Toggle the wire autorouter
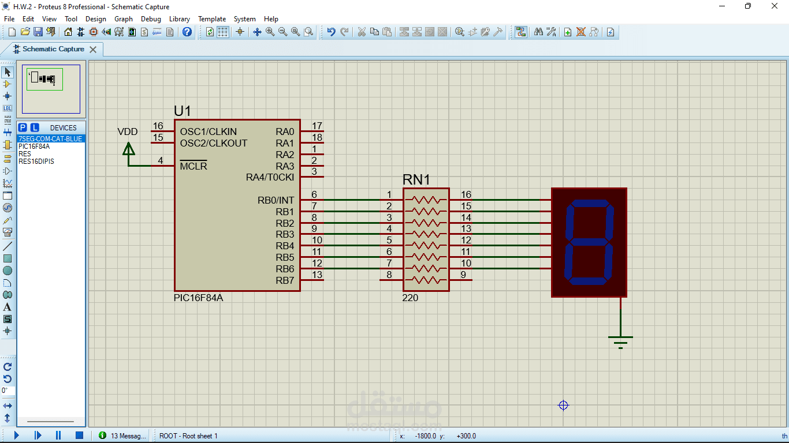Screen dimensions: 789x443 click(521, 32)
